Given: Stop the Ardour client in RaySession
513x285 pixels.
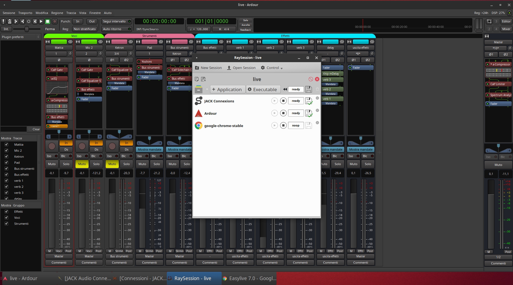Looking at the screenshot, I should point(283,113).
